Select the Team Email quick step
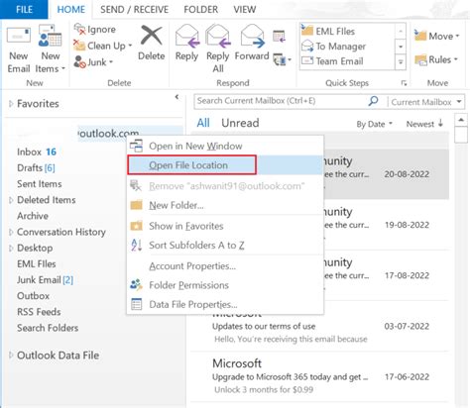 (x=348, y=61)
